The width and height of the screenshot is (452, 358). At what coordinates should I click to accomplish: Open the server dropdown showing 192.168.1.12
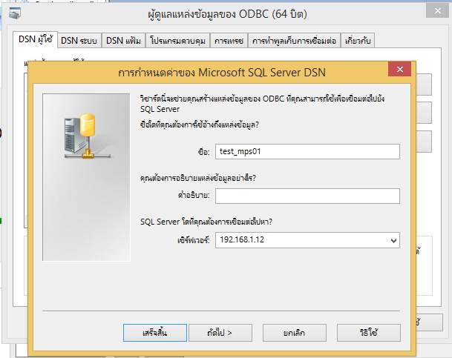pos(393,240)
